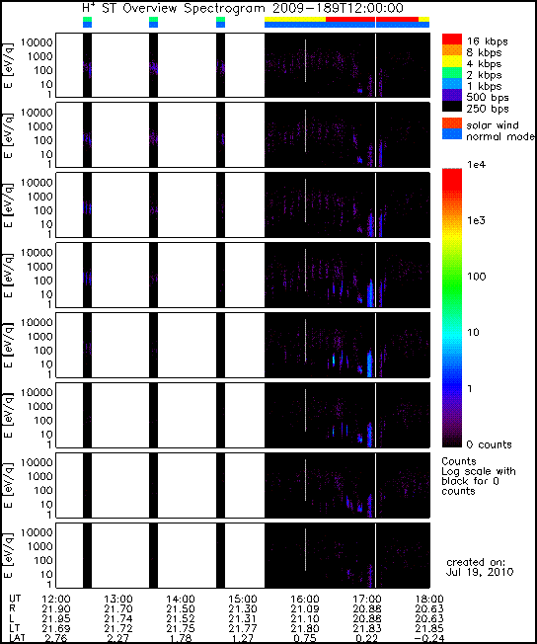Click the LAT value 0.22
This screenshot has height=644, width=537.
(367, 638)
